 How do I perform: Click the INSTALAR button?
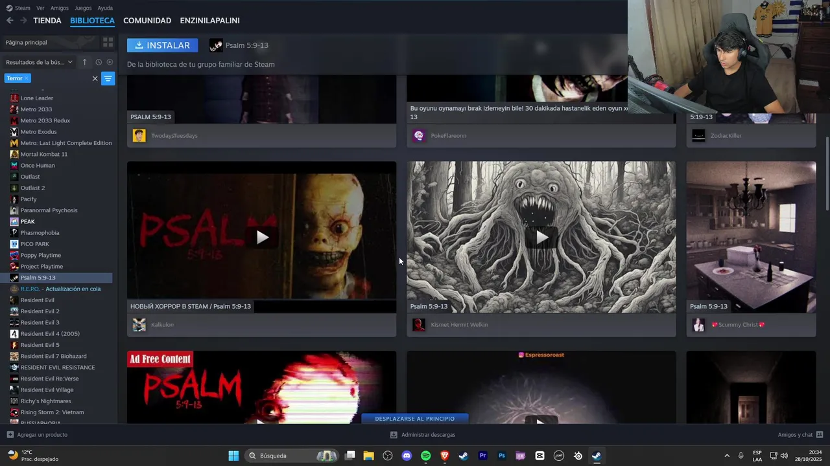point(163,45)
